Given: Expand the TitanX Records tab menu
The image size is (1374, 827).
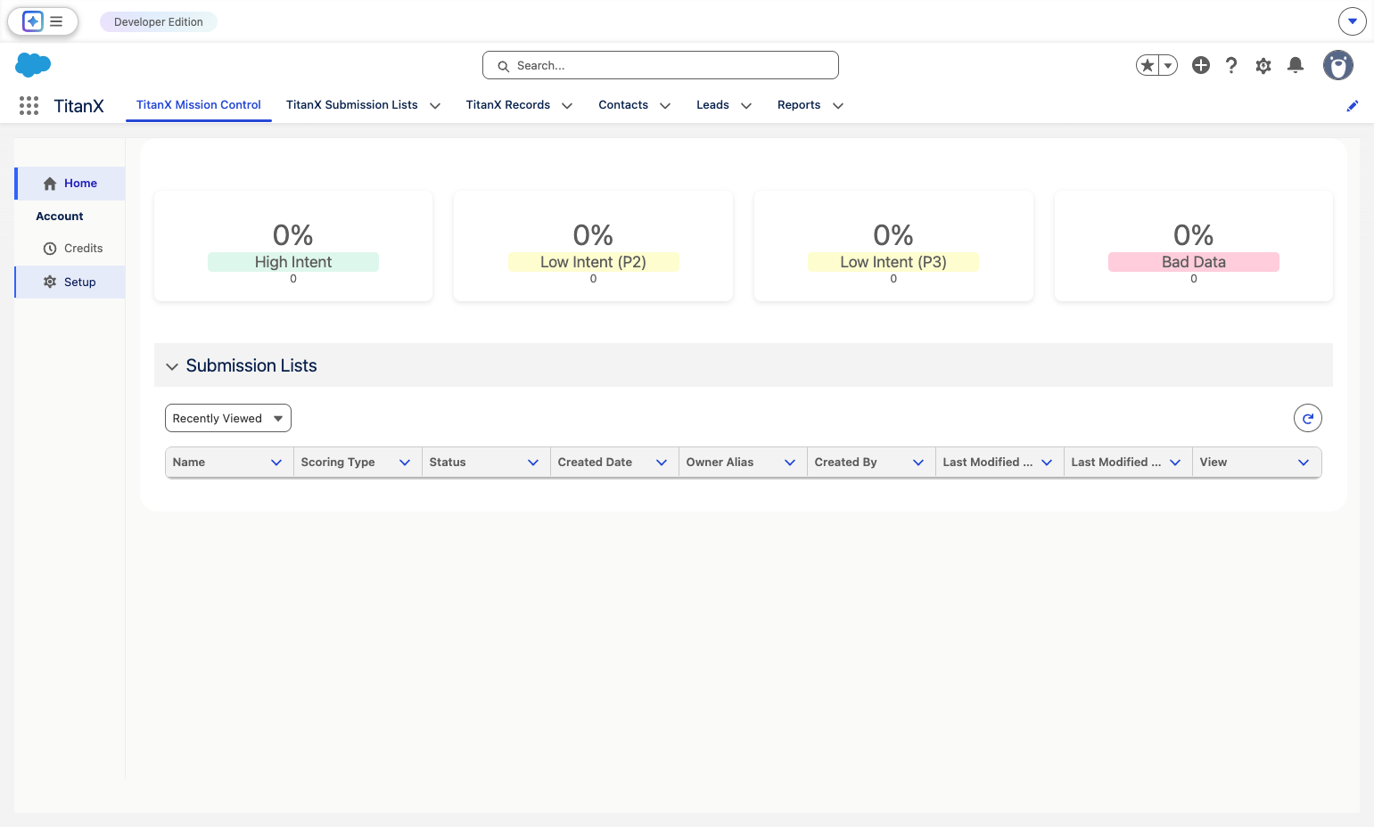Looking at the screenshot, I should click(x=567, y=105).
